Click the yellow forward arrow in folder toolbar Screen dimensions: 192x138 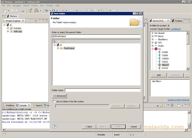pos(63,41)
